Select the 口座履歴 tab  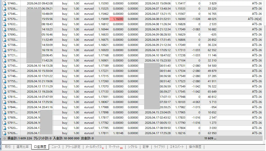click(40, 147)
